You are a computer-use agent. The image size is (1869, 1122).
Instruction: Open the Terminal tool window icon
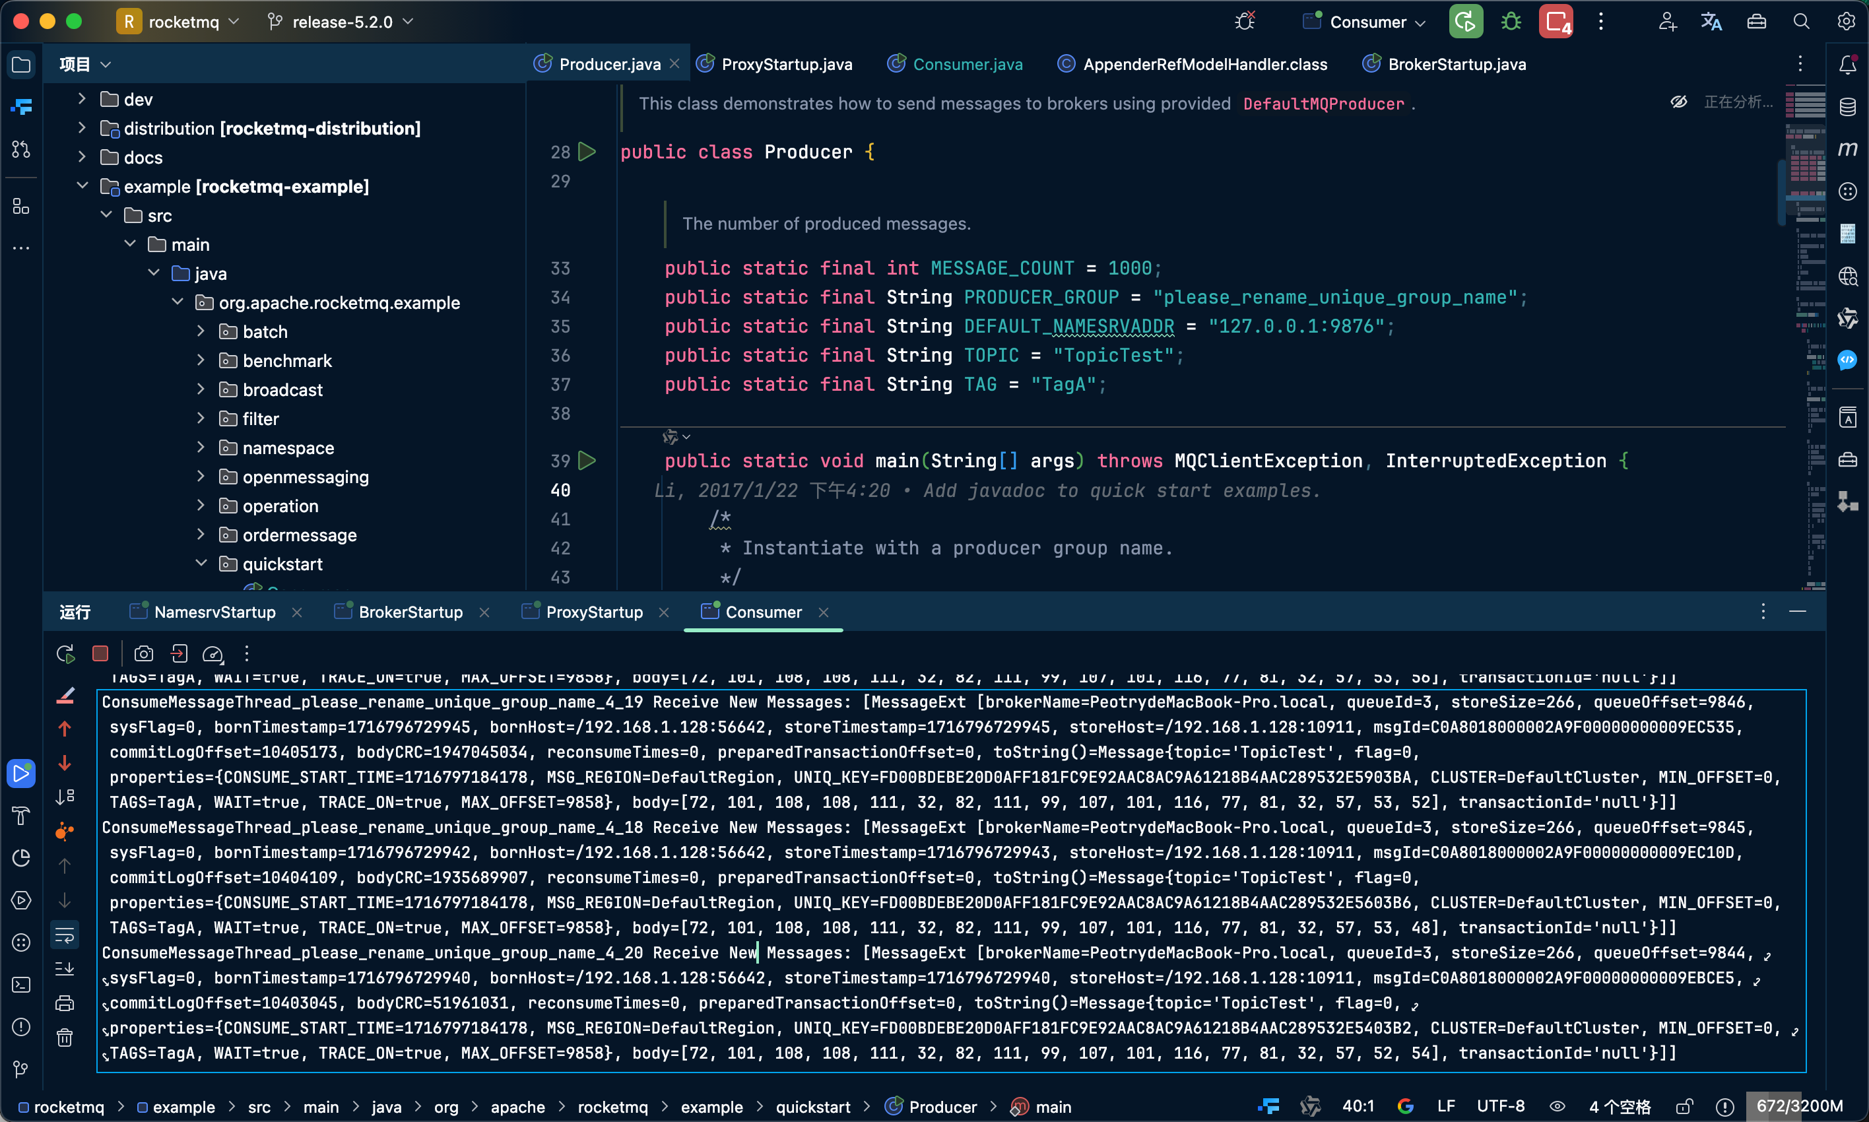21,985
